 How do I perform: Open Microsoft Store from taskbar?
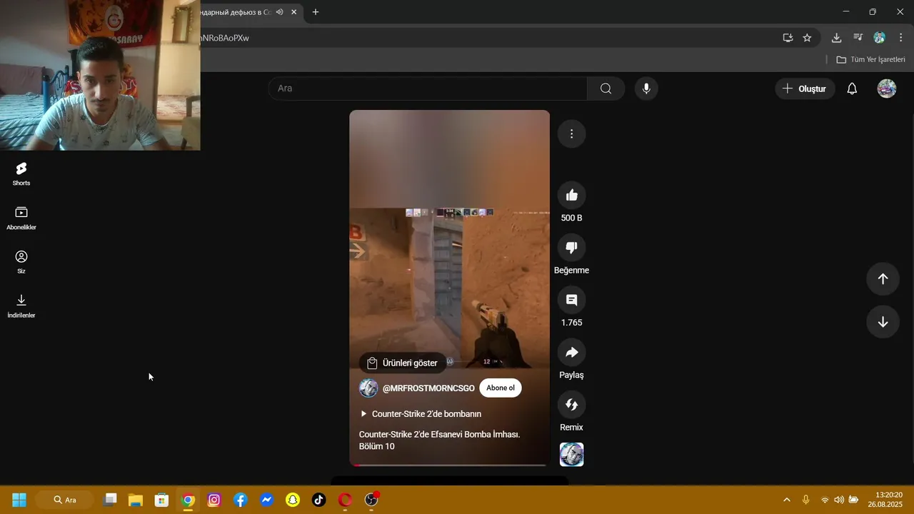click(x=162, y=500)
